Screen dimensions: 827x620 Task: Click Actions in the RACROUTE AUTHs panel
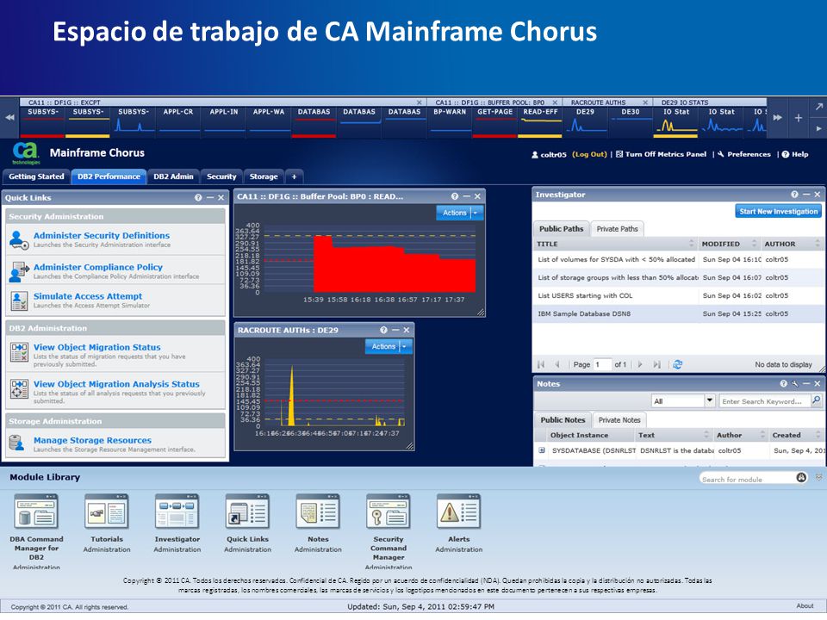[383, 346]
